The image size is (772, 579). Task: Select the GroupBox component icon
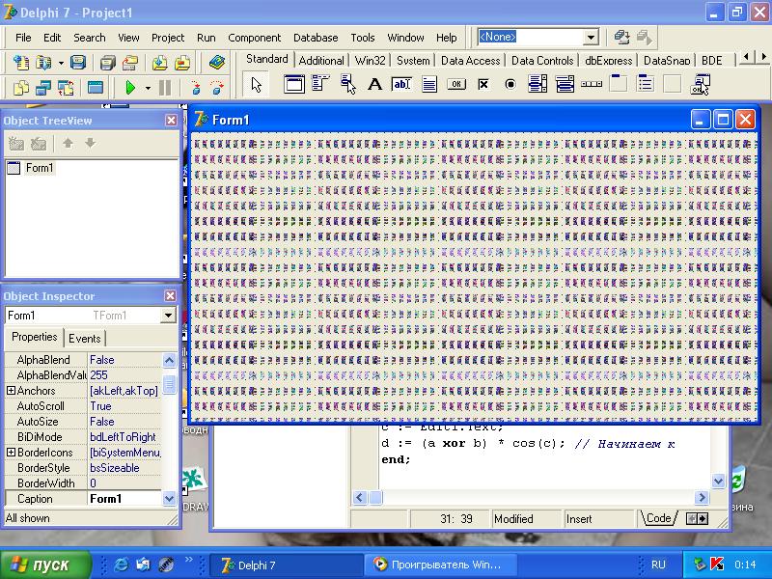[618, 84]
